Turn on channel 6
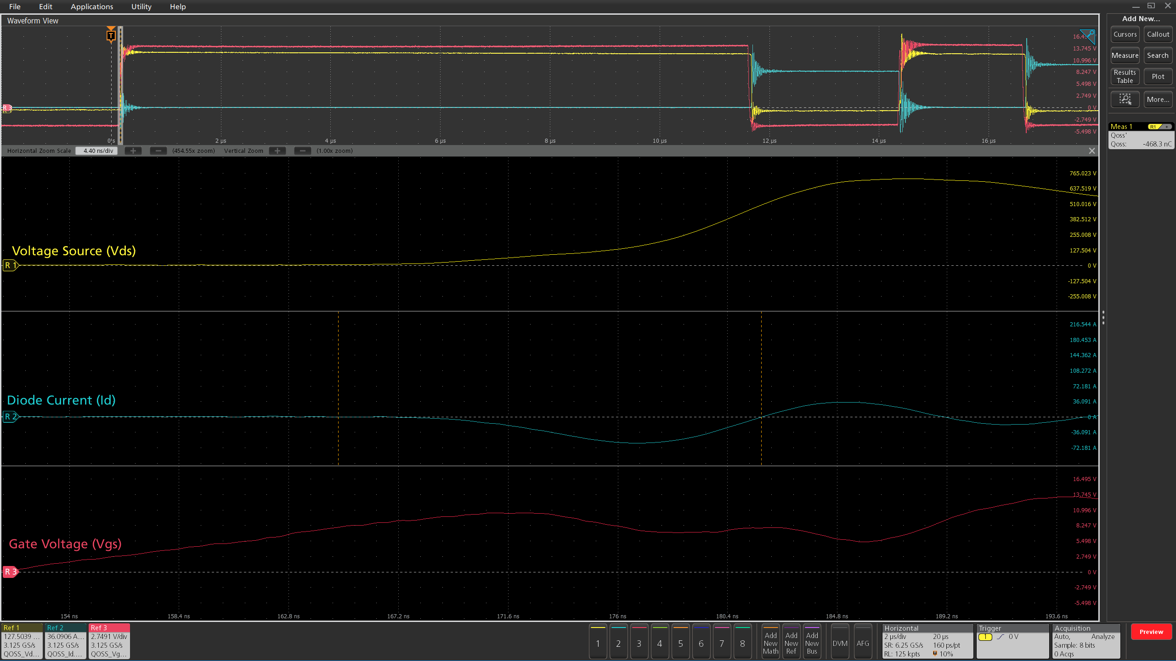1176x661 pixels. (x=701, y=641)
